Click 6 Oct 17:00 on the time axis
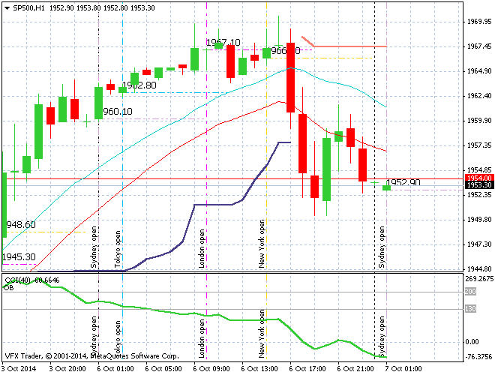495x375 pixels. tap(307, 369)
